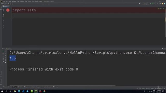Screen dimensions: 166x93
Task: Open the Edit menu
Action: tap(6, 1)
